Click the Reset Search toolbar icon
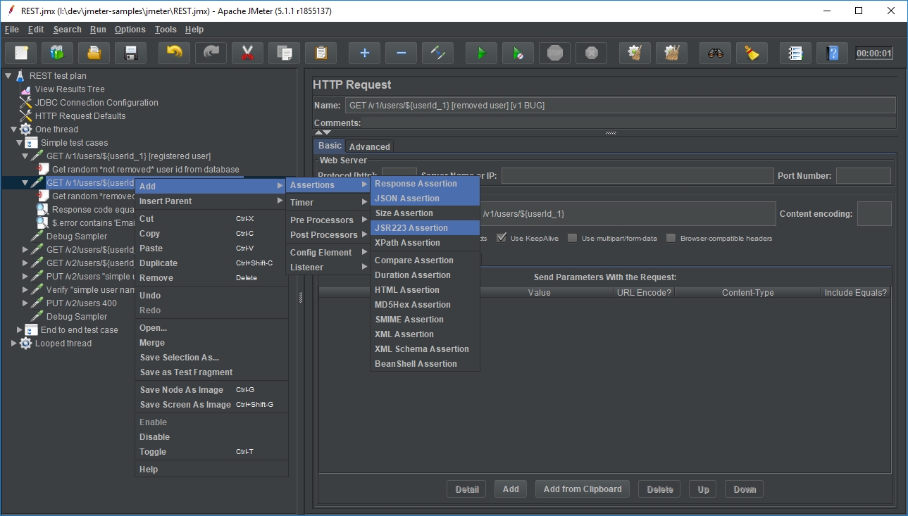 coord(752,53)
